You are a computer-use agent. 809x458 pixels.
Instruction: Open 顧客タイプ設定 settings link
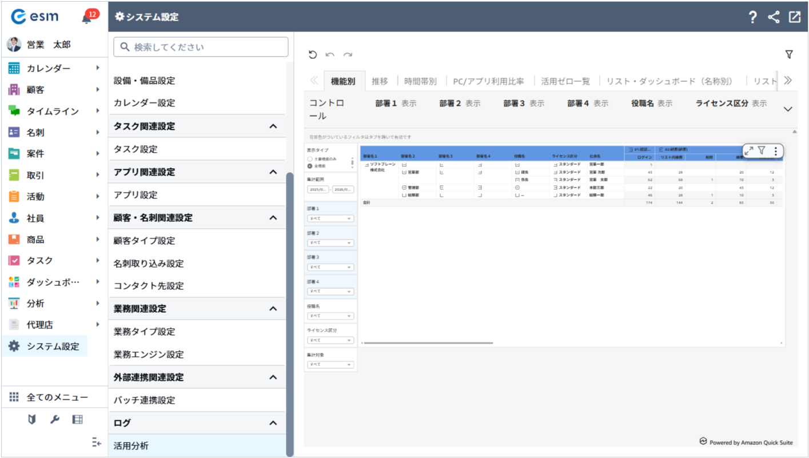click(144, 241)
